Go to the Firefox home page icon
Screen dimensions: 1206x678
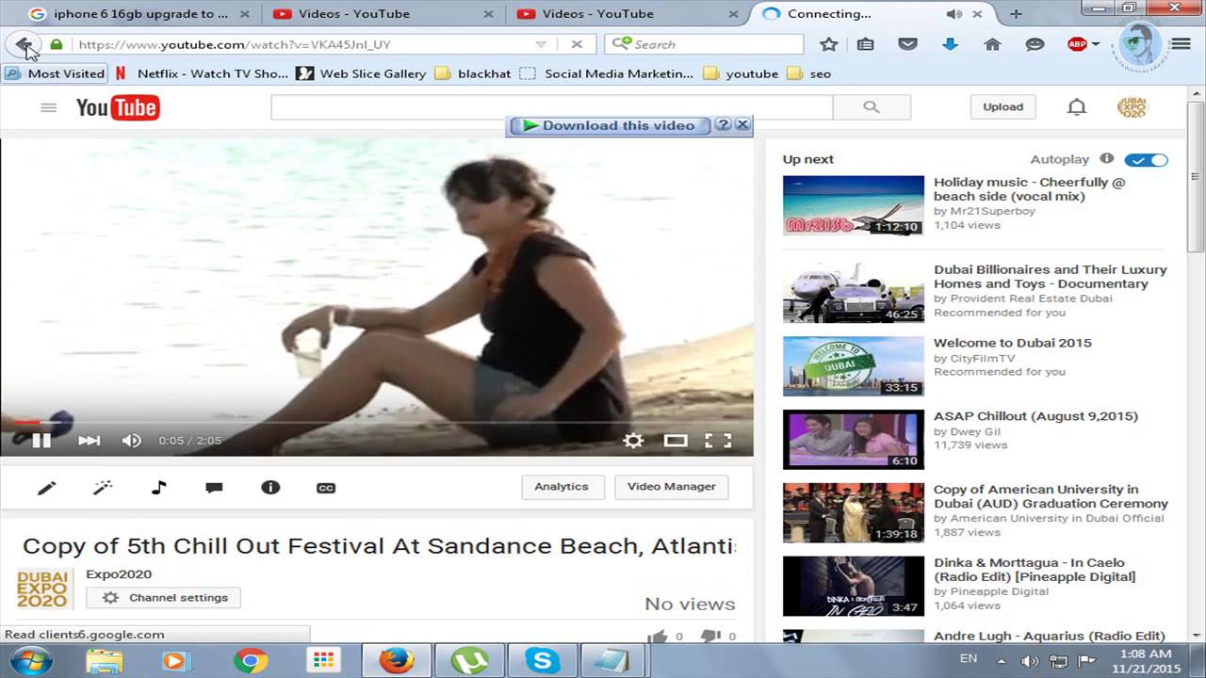[992, 44]
